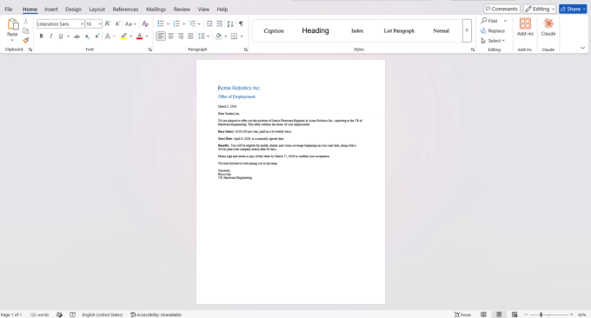Insert a numbered list
The height and width of the screenshot is (318, 591).
176,23
